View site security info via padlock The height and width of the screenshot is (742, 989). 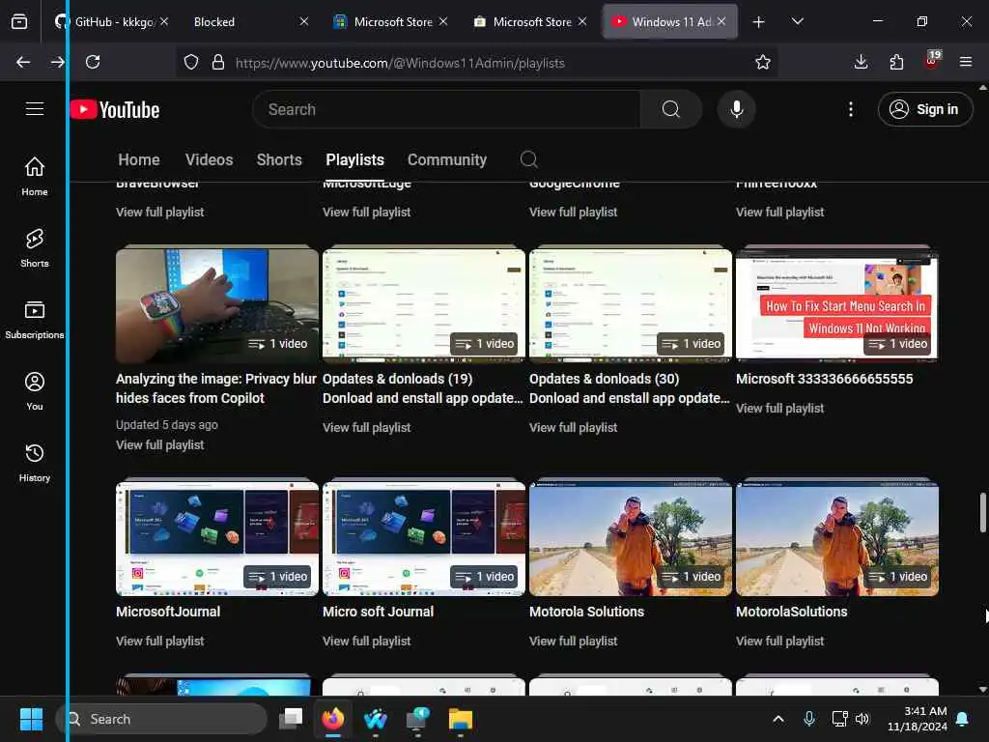click(x=218, y=62)
